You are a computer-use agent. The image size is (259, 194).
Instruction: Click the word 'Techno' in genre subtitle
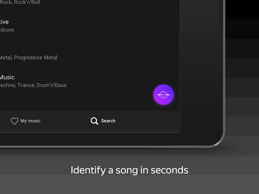[8, 85]
